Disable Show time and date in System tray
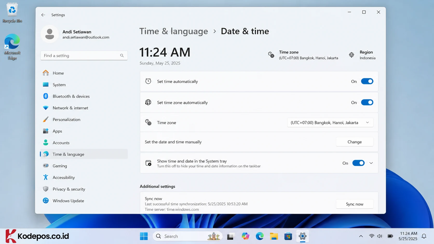This screenshot has height=244, width=434. point(358,163)
